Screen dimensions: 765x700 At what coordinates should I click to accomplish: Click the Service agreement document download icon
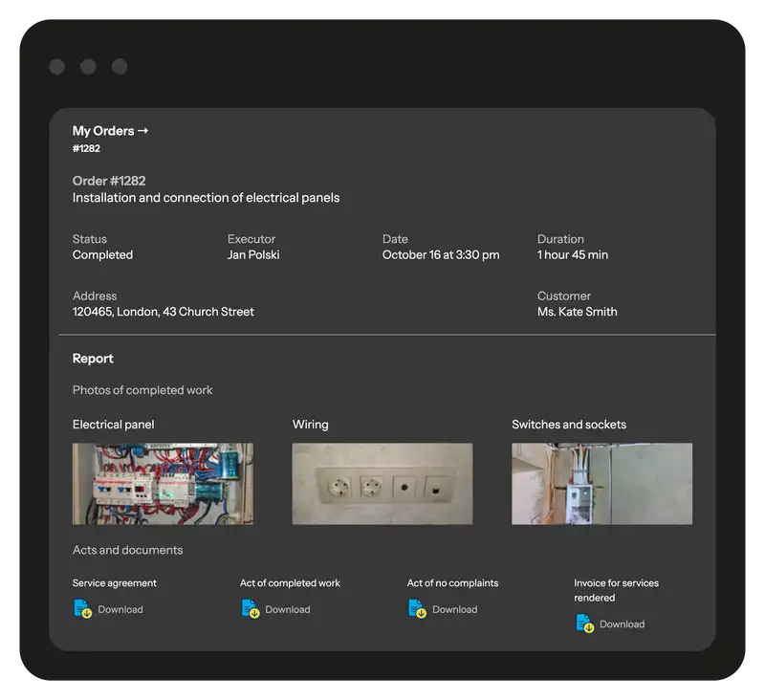click(x=83, y=609)
